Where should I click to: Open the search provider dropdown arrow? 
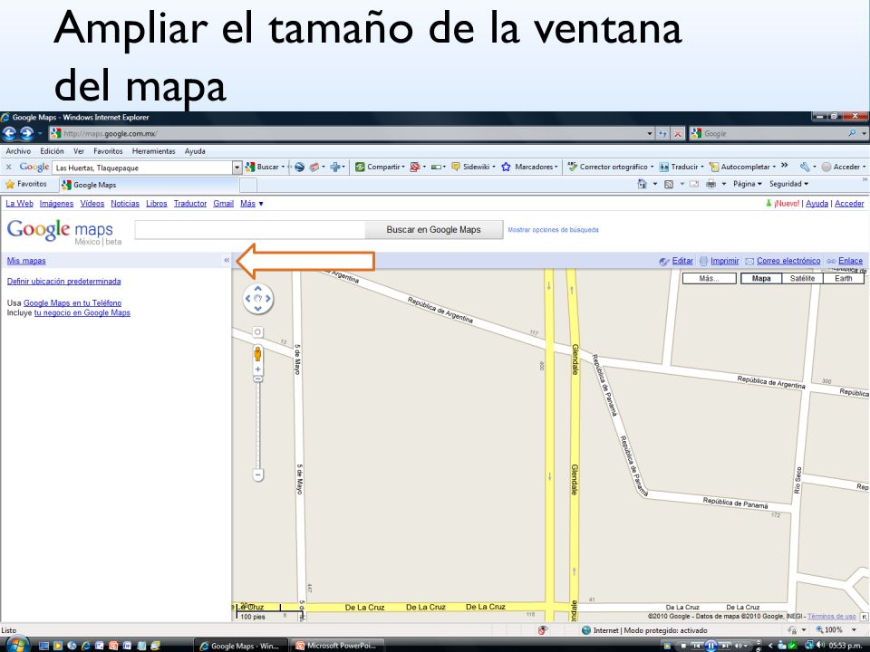tap(864, 134)
